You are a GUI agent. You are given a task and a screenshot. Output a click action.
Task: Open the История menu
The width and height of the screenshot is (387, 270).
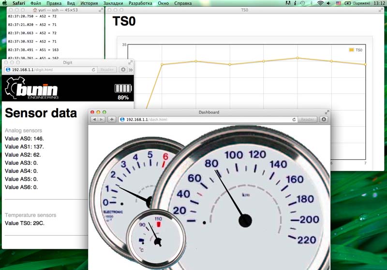click(x=89, y=3)
